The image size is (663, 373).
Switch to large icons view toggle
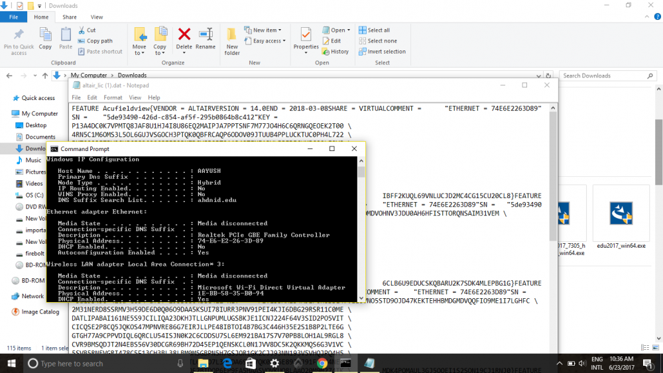[x=656, y=348]
